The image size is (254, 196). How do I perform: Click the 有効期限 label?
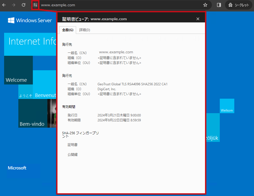click(74, 120)
